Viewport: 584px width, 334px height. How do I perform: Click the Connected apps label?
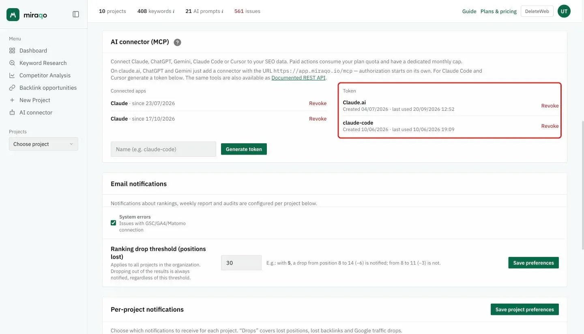[128, 91]
